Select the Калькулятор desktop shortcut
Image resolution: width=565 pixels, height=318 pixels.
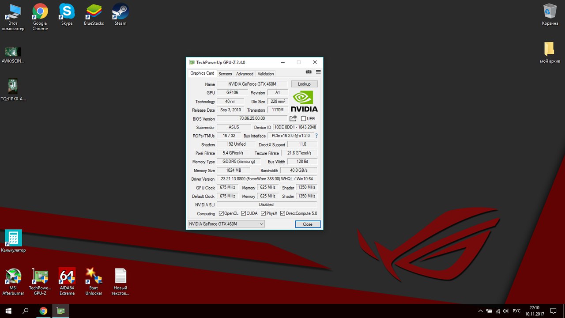point(13,241)
